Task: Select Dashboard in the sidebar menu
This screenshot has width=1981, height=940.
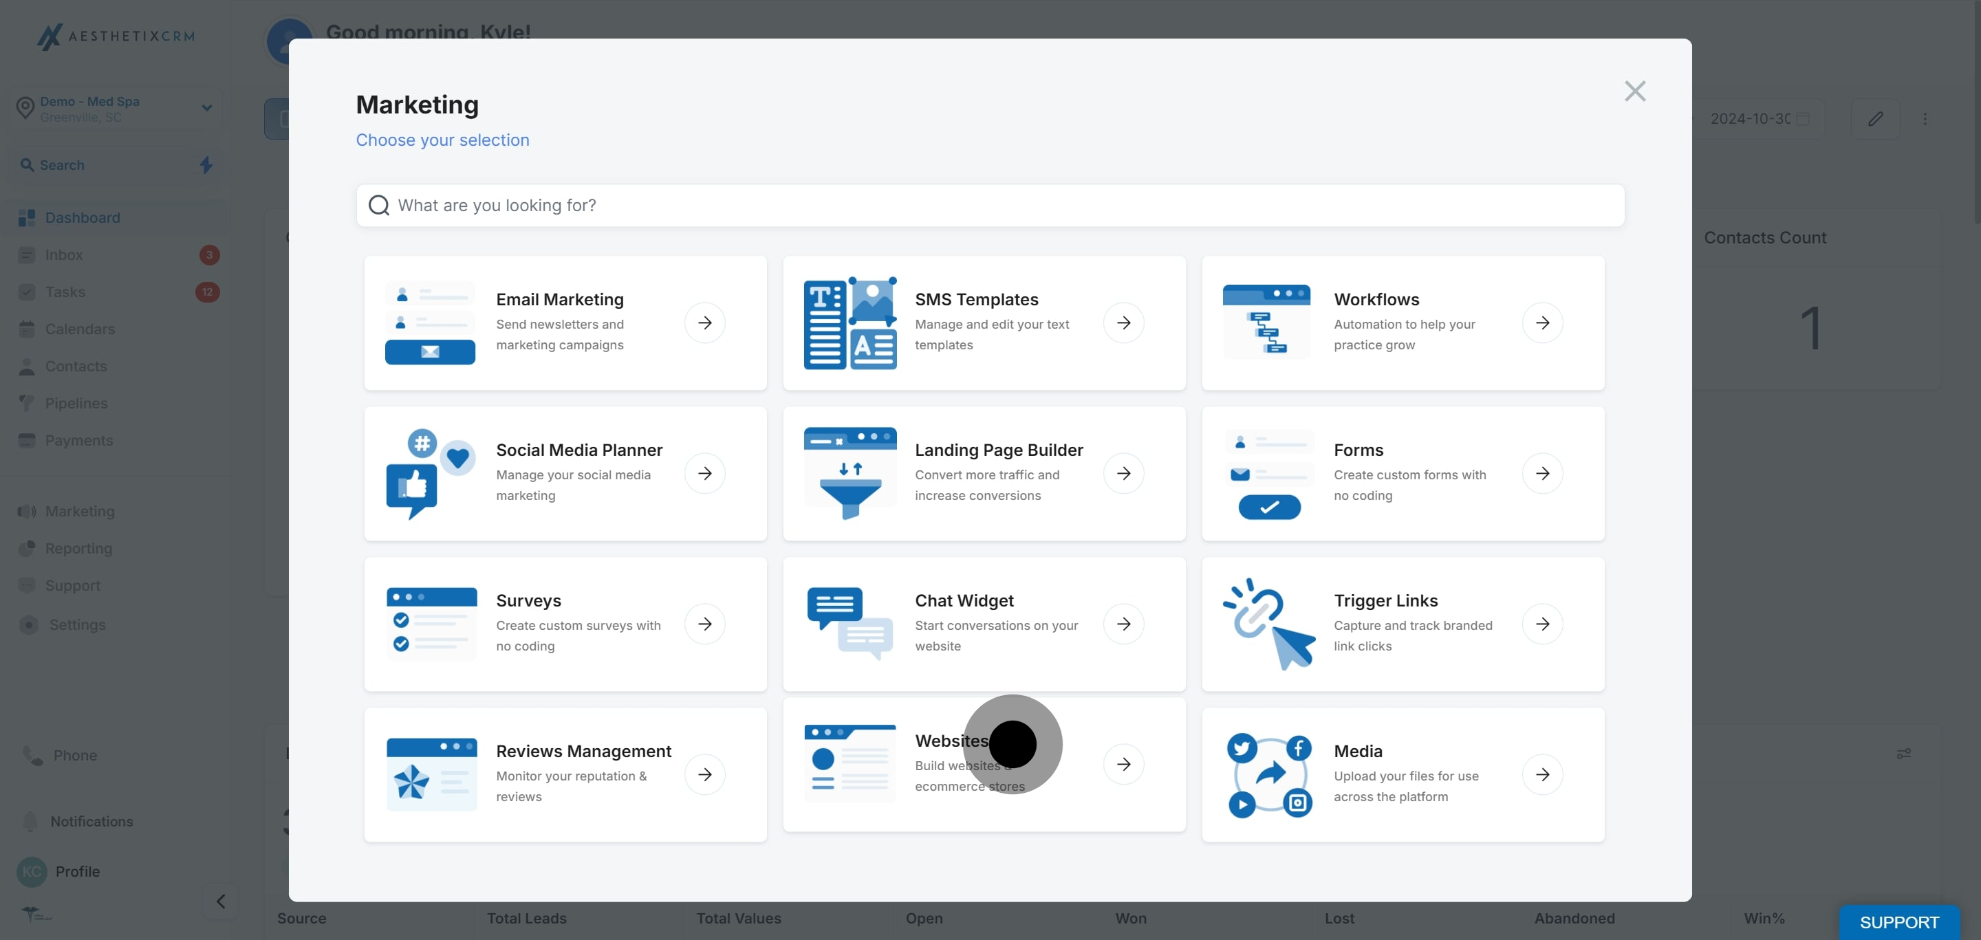Action: click(x=83, y=218)
